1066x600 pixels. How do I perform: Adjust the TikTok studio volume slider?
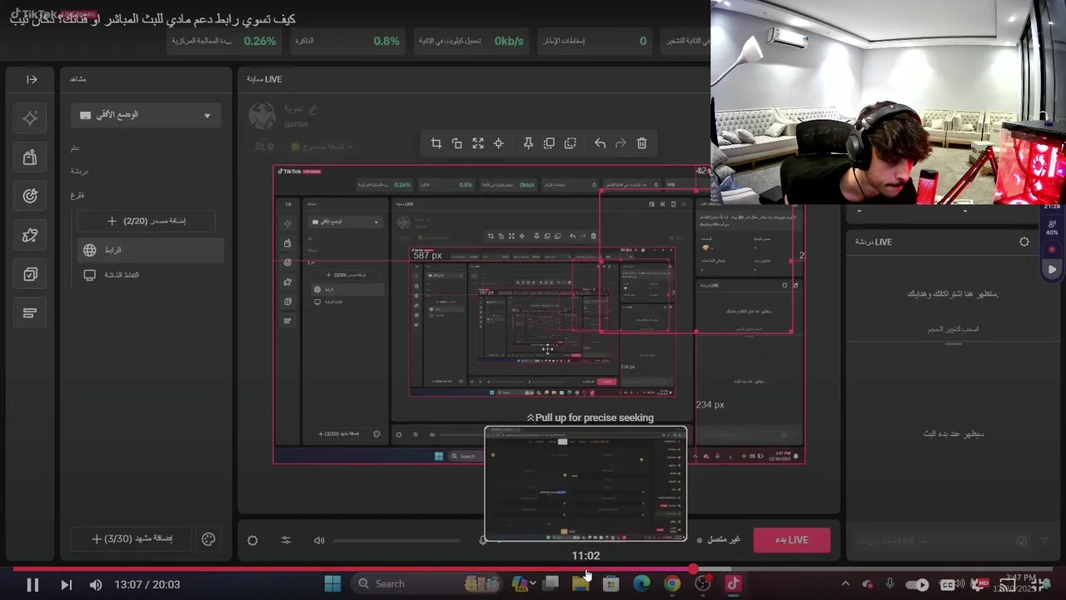click(396, 540)
